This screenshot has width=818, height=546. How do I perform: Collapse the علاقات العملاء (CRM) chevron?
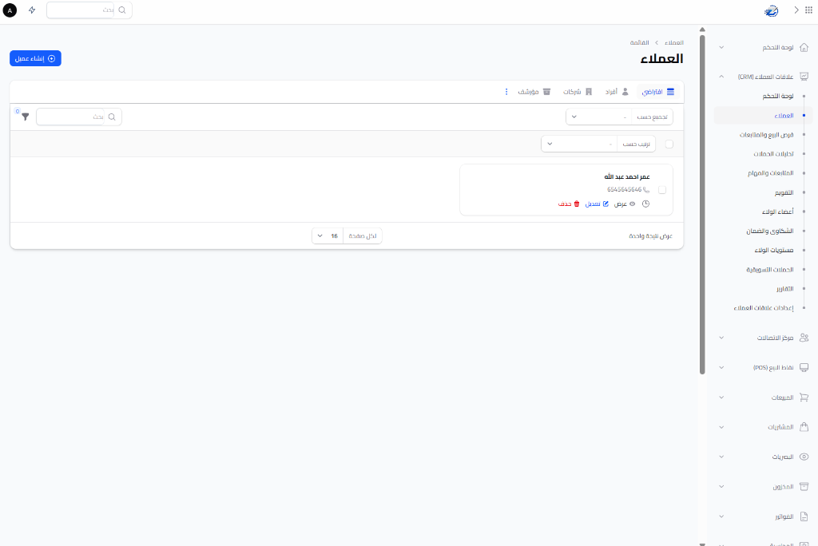click(721, 77)
